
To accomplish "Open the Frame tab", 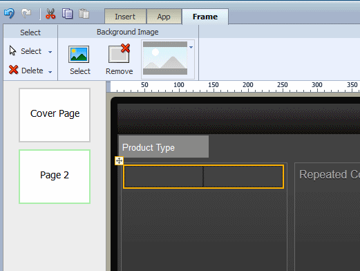I will pos(205,17).
